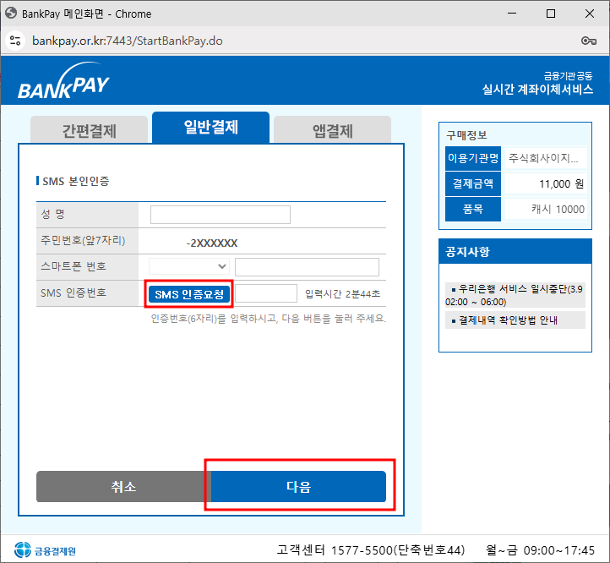Click the globe icon in the window title bar

tap(11, 13)
